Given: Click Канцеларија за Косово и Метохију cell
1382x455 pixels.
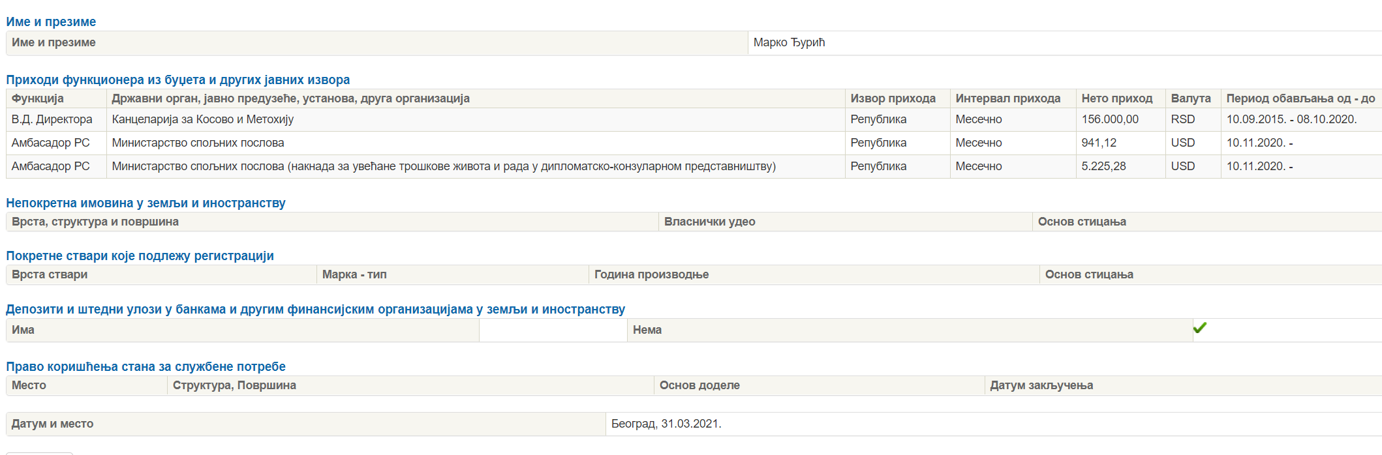Looking at the screenshot, I should (x=202, y=119).
